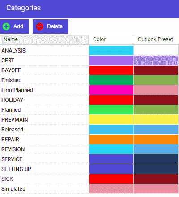Open the indigo Color swatch for SERVICE
The height and width of the screenshot is (197, 179).
coord(111,159)
